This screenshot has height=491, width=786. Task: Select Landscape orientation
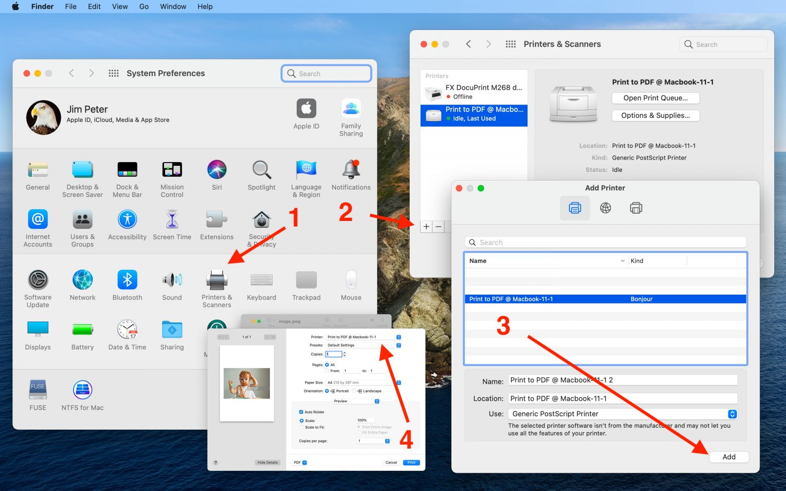click(354, 391)
